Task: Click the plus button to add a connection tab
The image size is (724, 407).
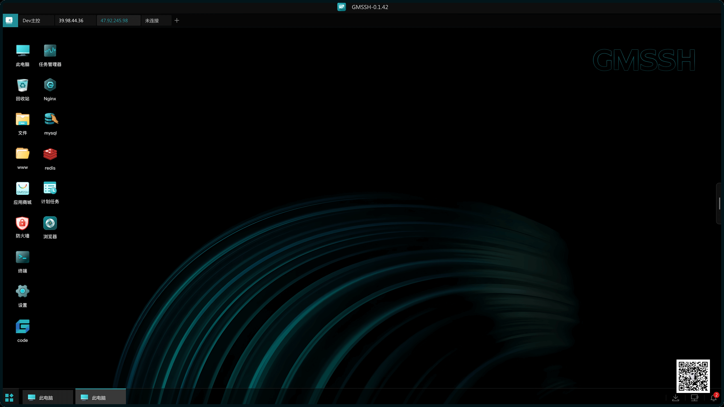Action: [x=177, y=21]
